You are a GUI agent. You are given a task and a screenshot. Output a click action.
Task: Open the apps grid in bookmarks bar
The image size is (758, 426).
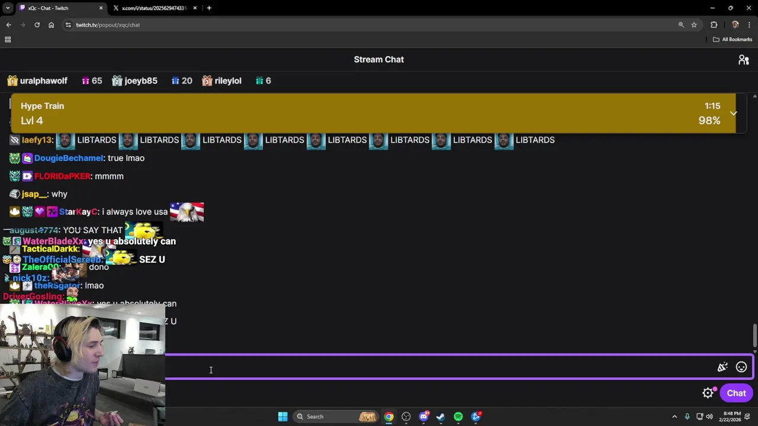tap(8, 40)
